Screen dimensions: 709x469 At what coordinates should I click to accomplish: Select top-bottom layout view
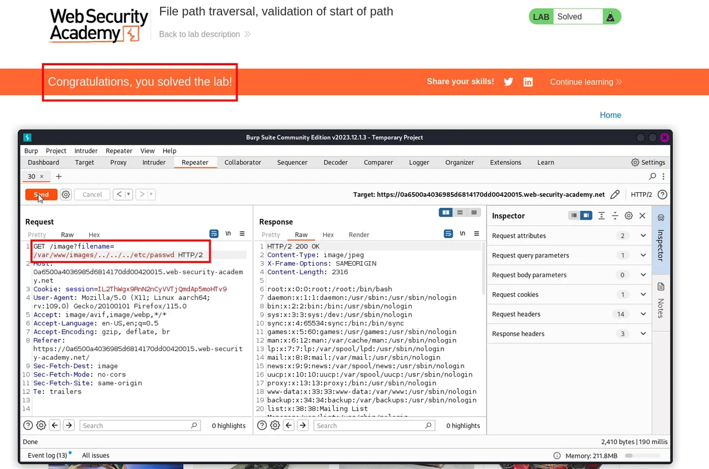460,212
